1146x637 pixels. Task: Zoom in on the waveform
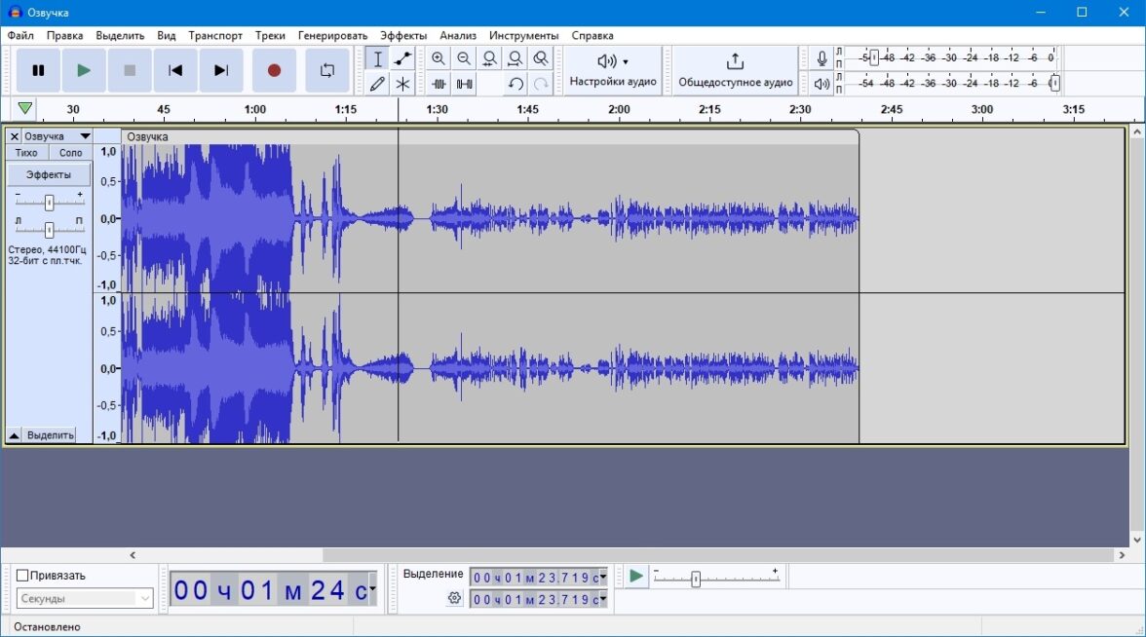pos(439,59)
